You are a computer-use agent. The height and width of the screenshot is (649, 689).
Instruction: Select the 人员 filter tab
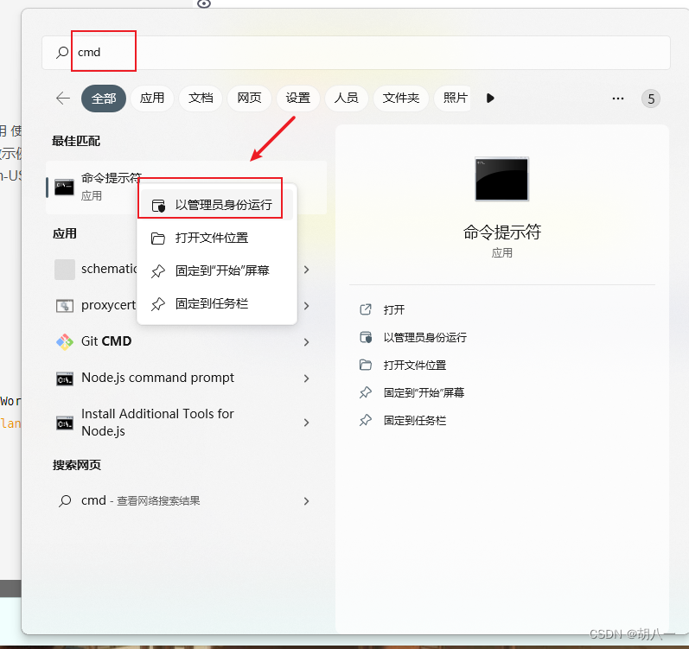tap(347, 98)
